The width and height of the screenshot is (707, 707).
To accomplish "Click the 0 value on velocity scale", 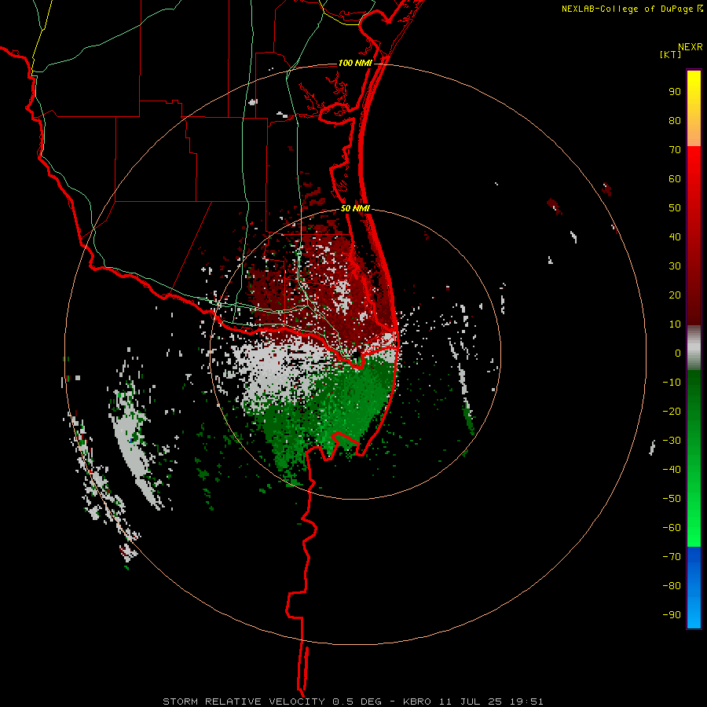I will [678, 353].
